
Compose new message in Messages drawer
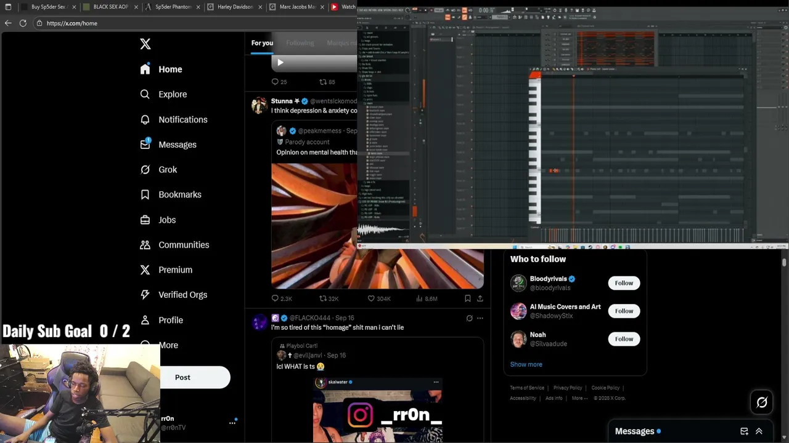coord(744,431)
